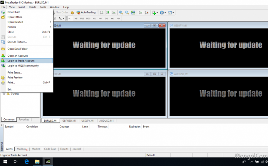
Task: Select Login to Trade Account
Action: 27,61
